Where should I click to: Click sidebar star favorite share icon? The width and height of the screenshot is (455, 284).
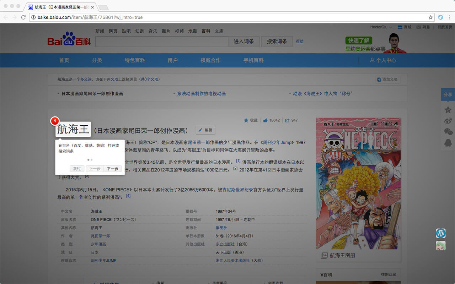coord(448,110)
